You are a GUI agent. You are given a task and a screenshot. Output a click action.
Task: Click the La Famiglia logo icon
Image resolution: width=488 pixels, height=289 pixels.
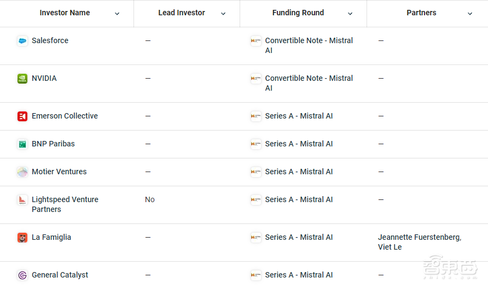tap(22, 238)
